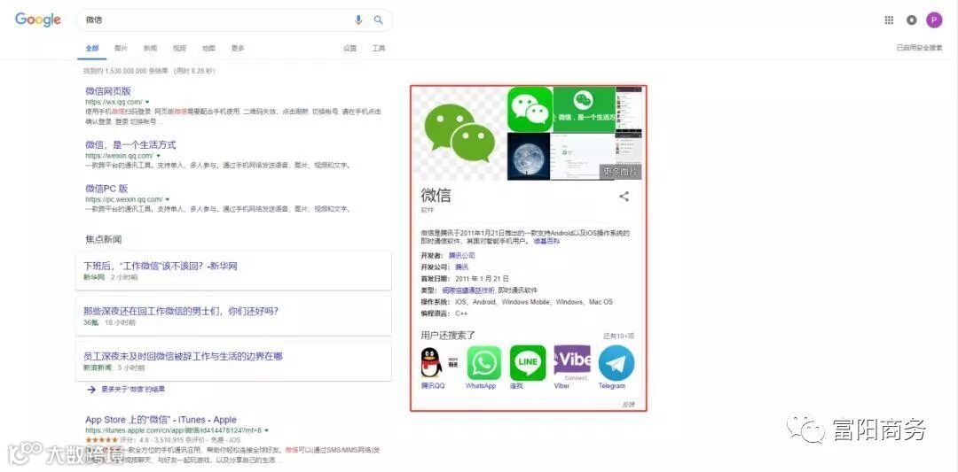Screen dimensions: 958x472
Task: Expand the arrow next to wx.qq.com
Action: [x=147, y=102]
